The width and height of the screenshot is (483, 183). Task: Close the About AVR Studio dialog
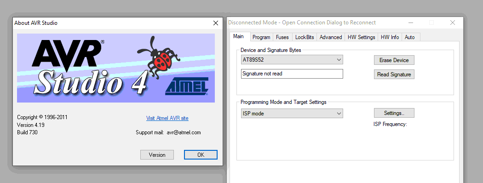tap(216, 23)
